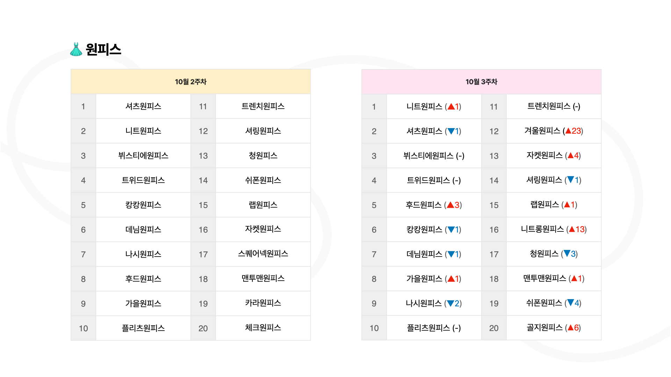Click the 가을원피스 (▲1) cell
671x377 pixels.
[x=434, y=279]
